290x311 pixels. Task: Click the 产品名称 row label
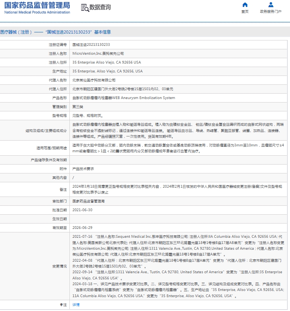59,98
